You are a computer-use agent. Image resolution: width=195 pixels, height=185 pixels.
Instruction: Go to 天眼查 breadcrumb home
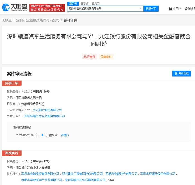point(7,20)
